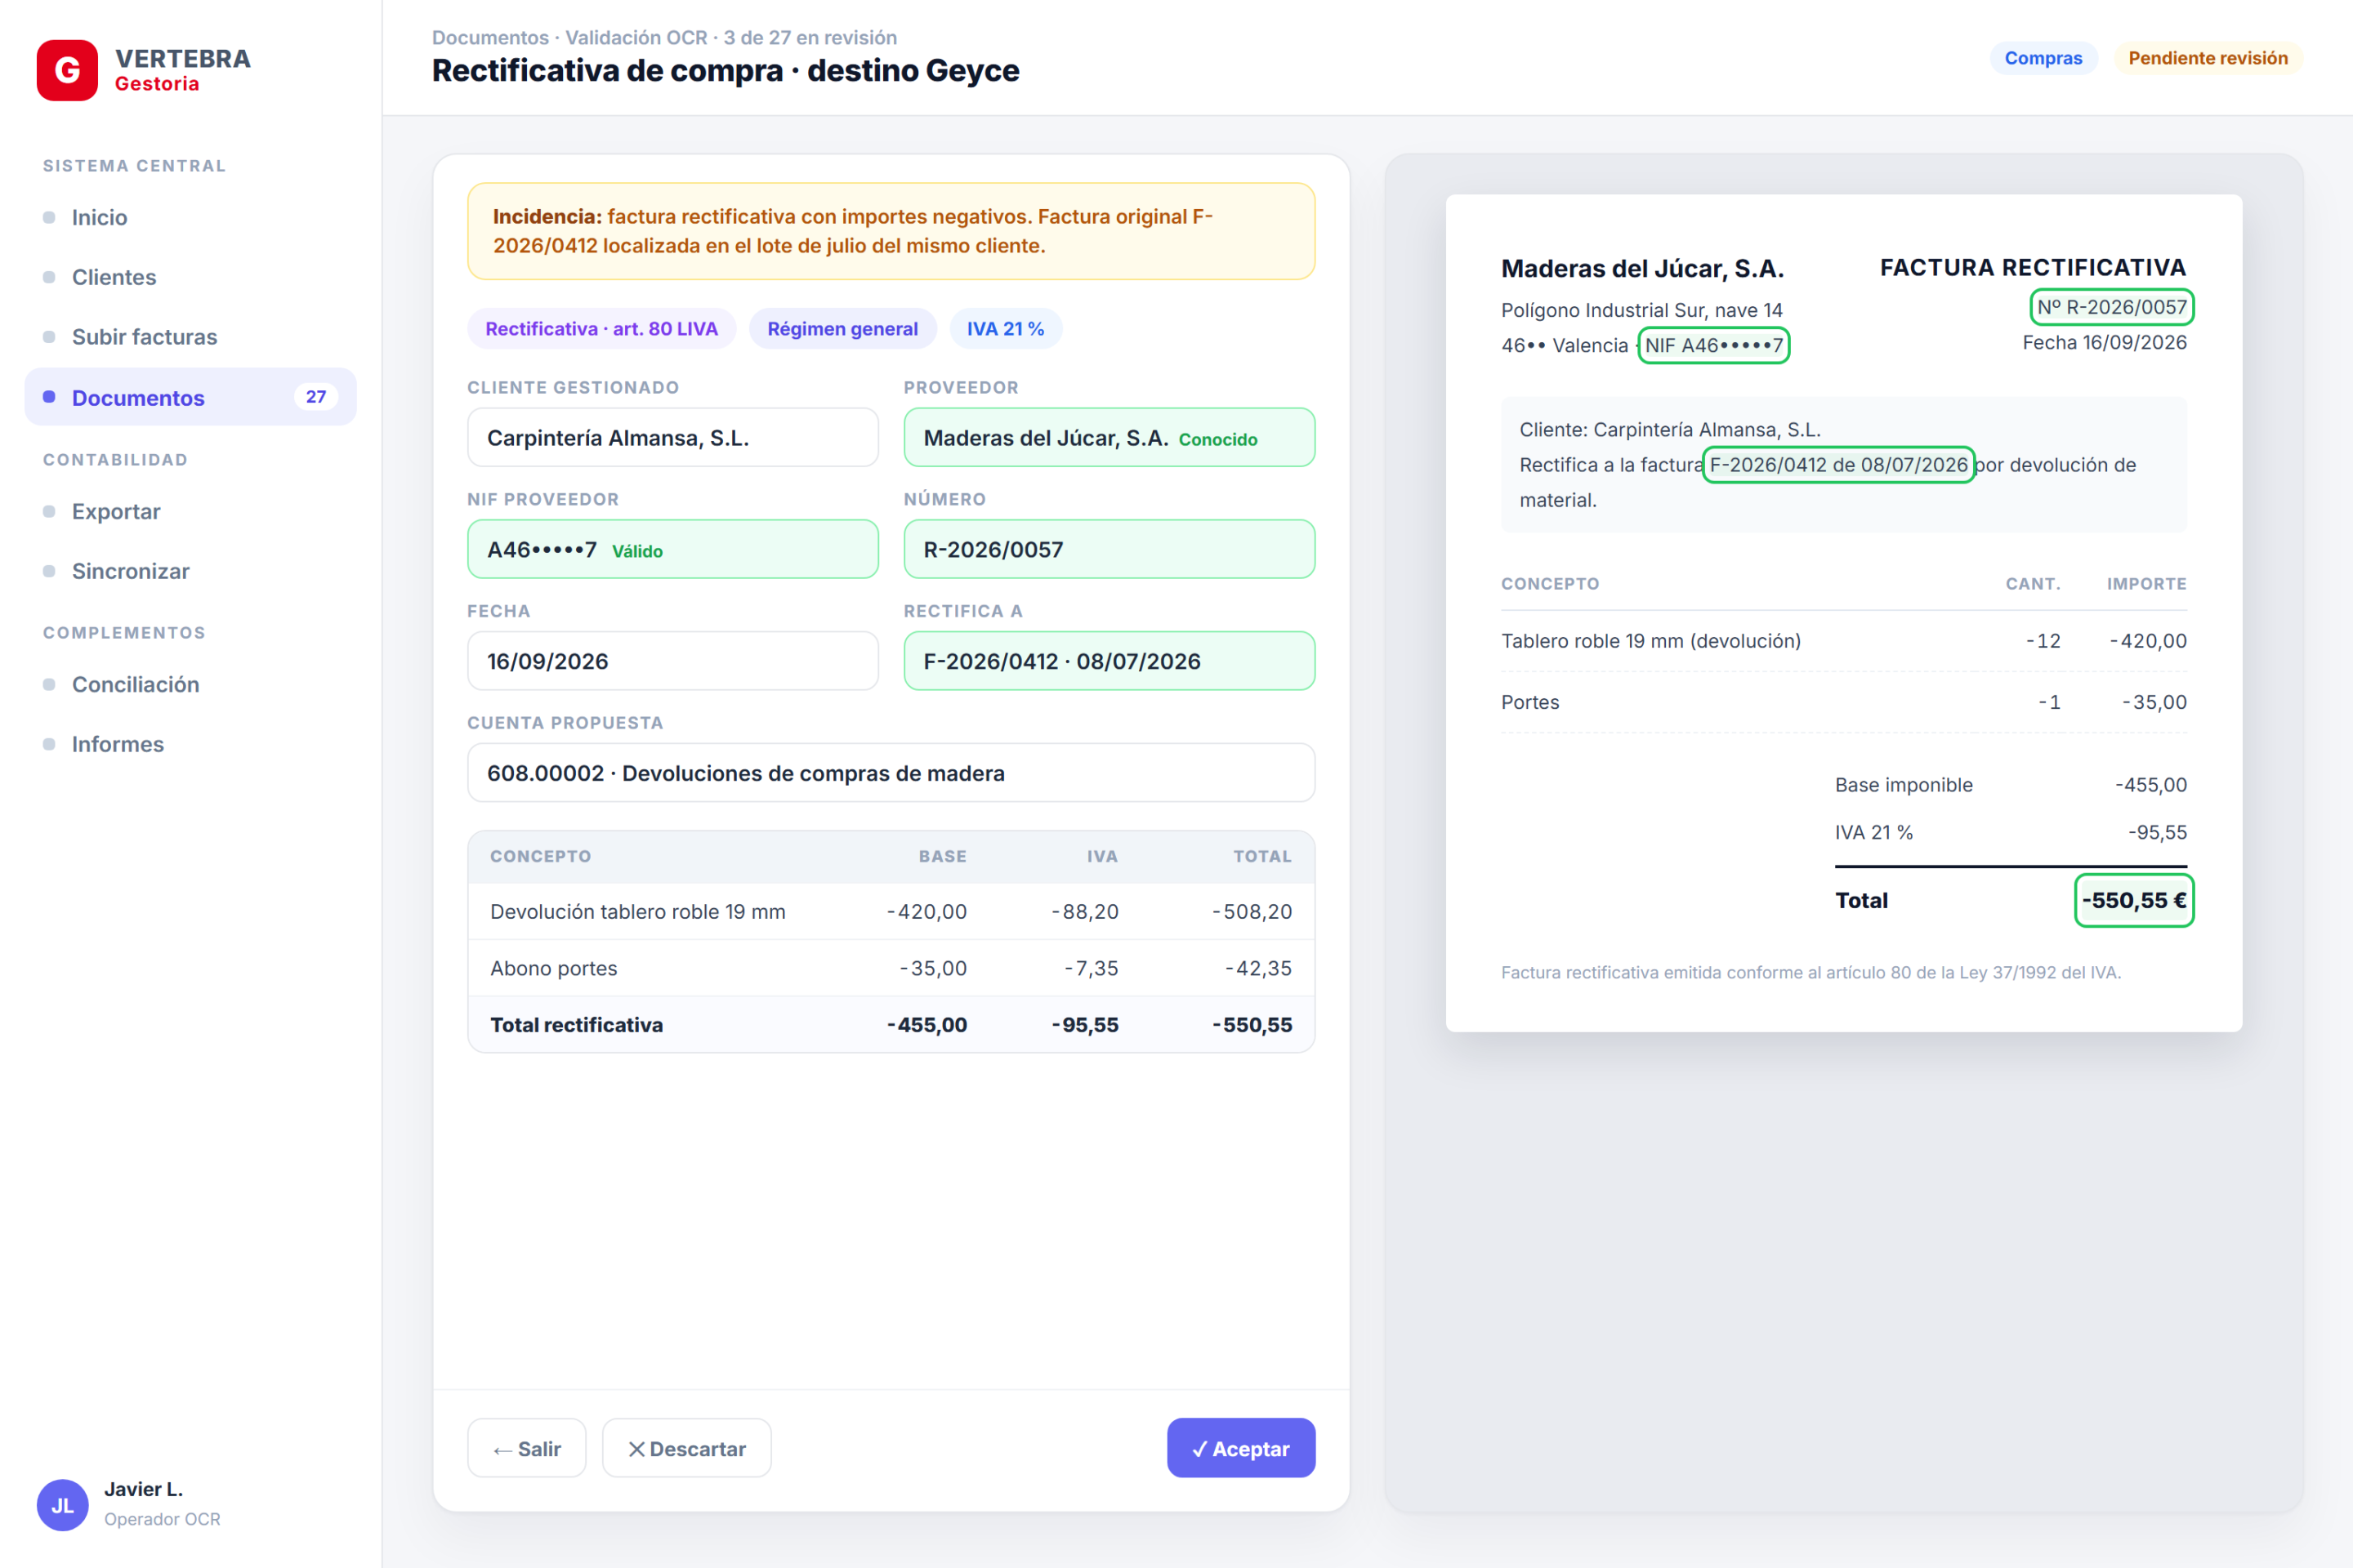Screen dimensions: 2353x1568
Task: Open Informes in sidebar
Action: click(190, 744)
